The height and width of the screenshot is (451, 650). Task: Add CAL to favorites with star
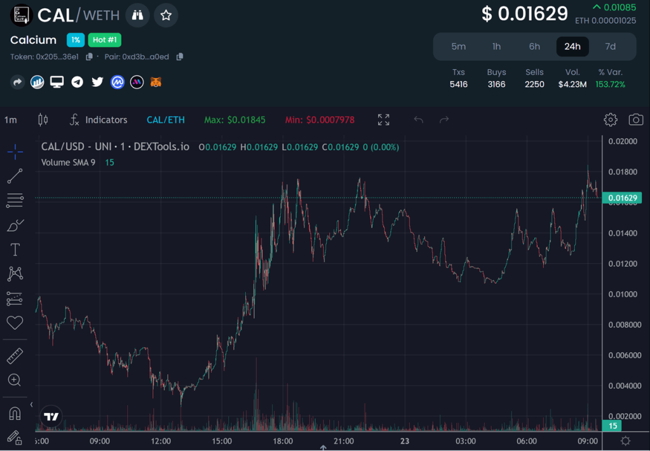coord(166,15)
